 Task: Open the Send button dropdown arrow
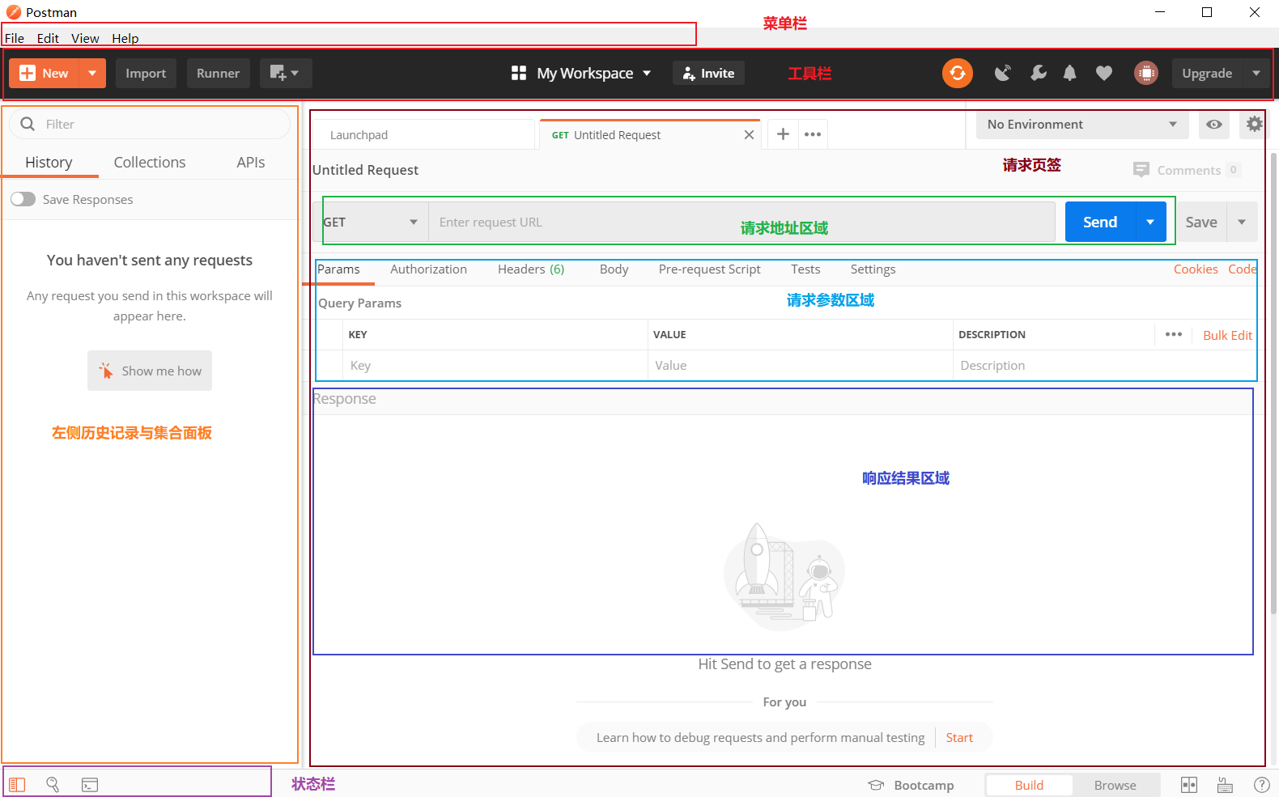(1150, 222)
